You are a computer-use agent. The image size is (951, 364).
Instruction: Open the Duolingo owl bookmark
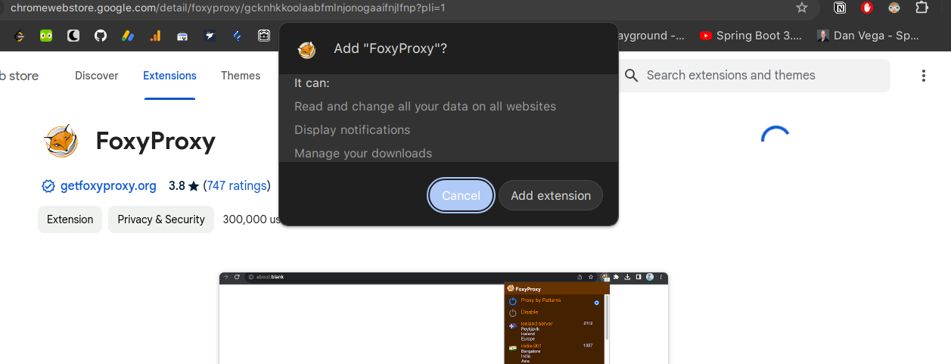pos(46,36)
